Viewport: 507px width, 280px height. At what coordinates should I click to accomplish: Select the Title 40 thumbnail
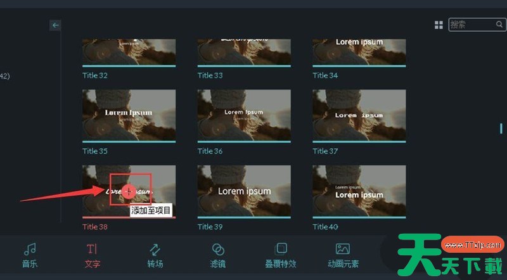pos(359,191)
